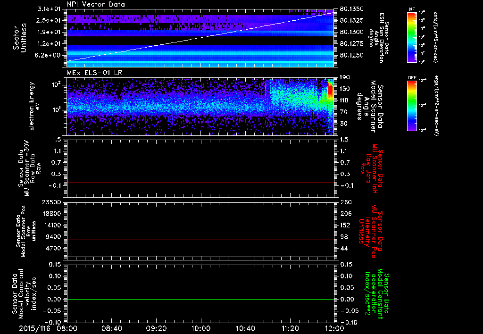483x334 pixels.
Task: Click the 206 telemetry tick value
Action: pos(345,214)
